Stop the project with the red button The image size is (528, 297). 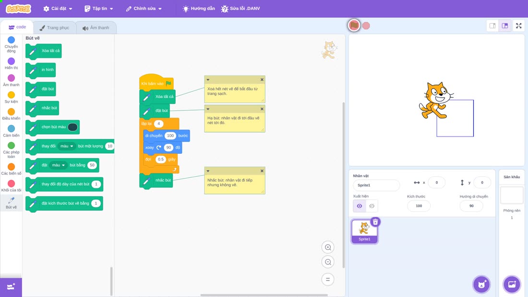(x=366, y=25)
